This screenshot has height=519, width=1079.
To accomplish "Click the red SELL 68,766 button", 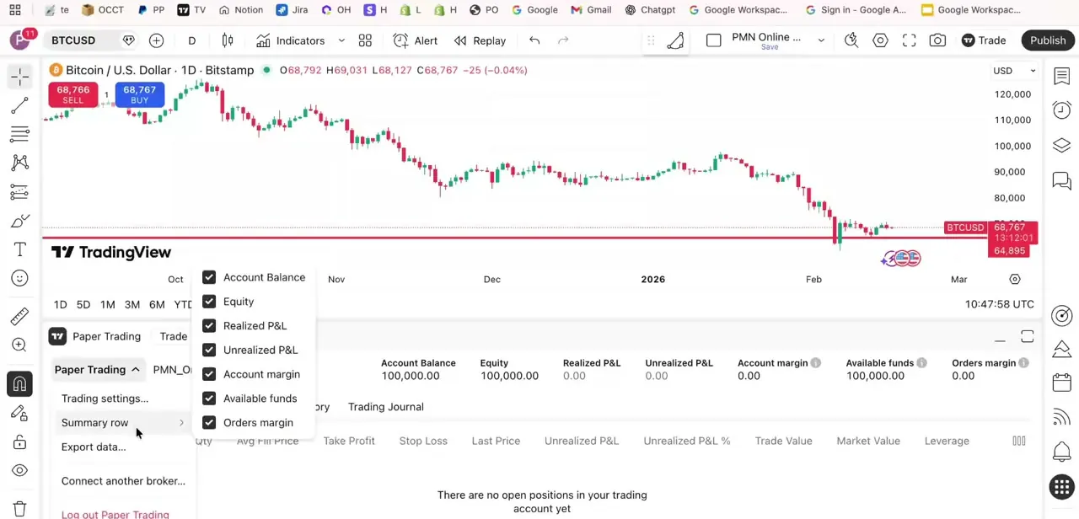I will point(72,94).
